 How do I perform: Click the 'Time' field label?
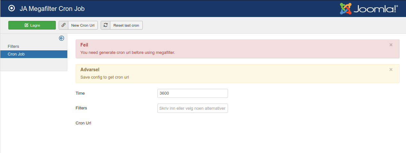tap(80, 93)
